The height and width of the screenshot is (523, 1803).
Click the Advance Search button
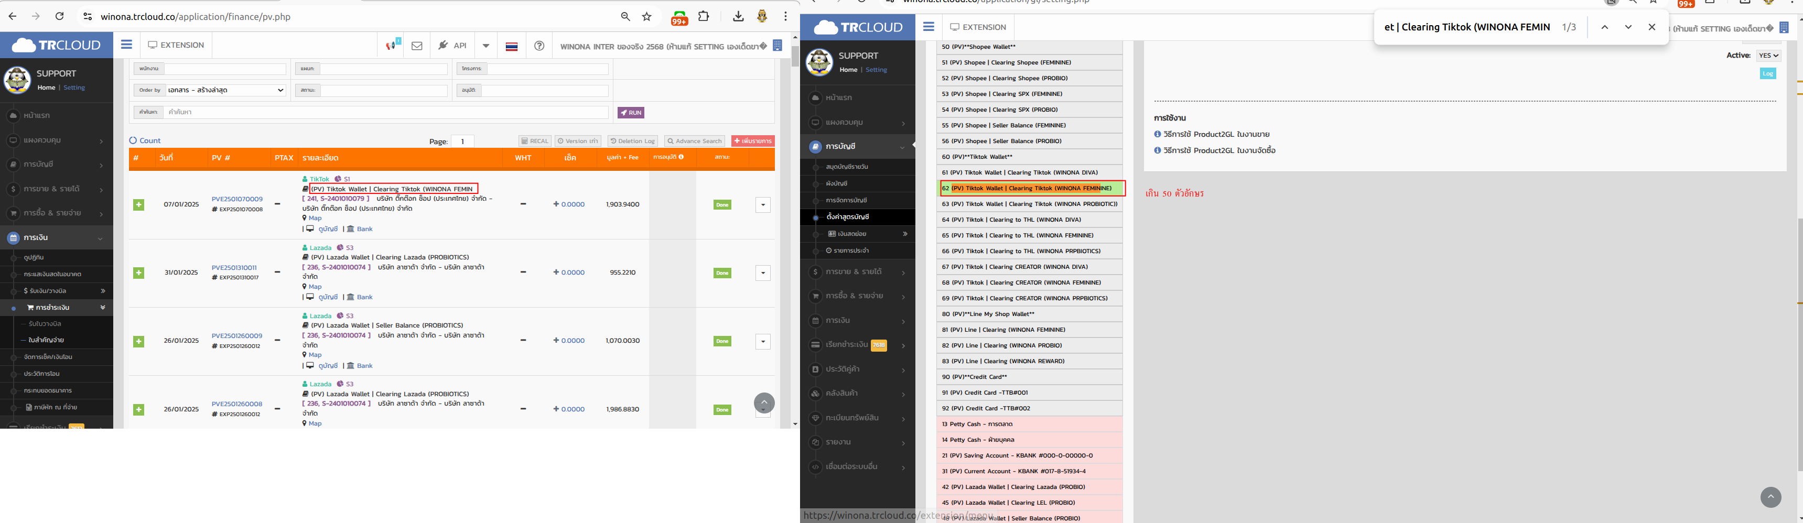click(x=695, y=141)
